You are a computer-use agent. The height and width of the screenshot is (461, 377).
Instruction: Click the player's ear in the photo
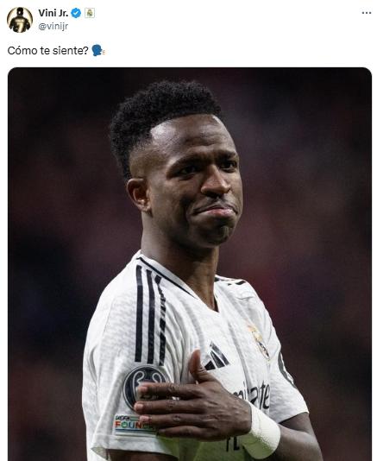click(x=138, y=194)
